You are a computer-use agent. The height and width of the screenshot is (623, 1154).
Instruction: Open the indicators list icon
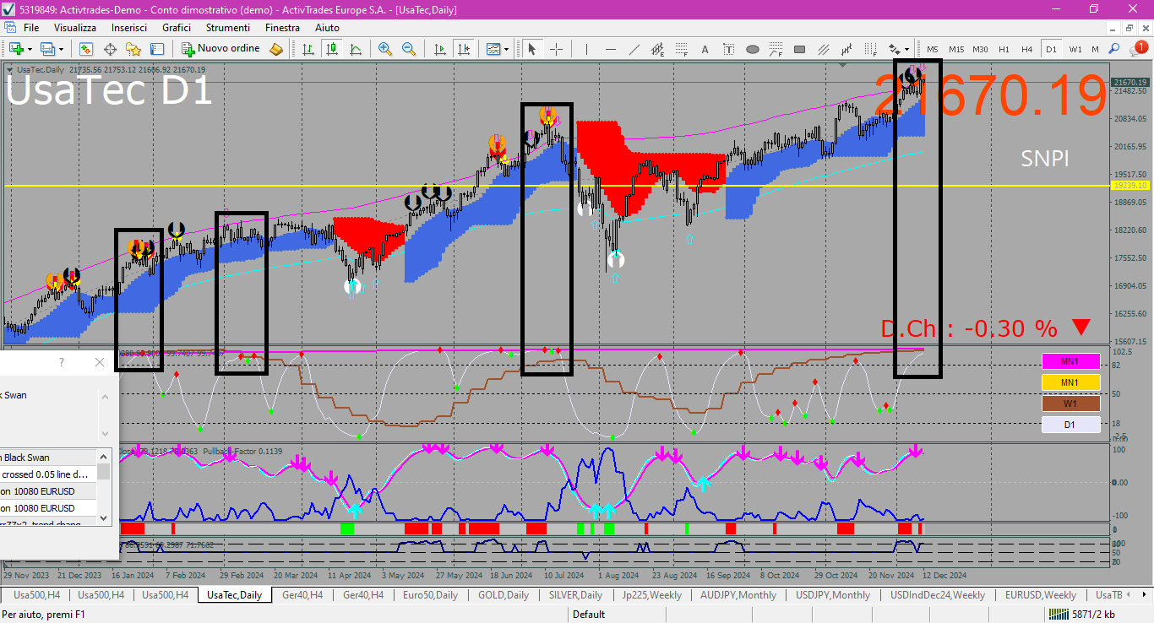(493, 49)
